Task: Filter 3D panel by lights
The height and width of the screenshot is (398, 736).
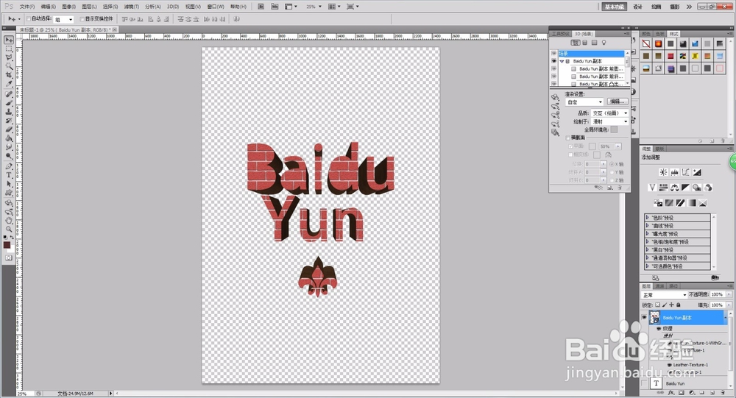Action: (604, 43)
